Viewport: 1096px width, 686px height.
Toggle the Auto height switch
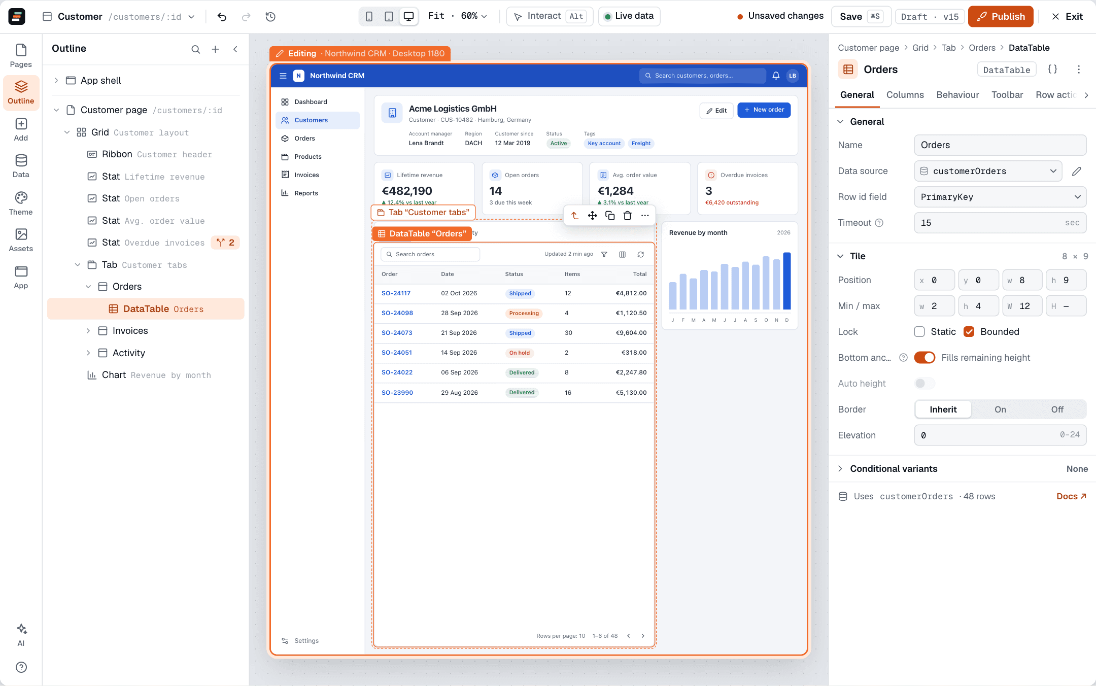[x=924, y=384]
